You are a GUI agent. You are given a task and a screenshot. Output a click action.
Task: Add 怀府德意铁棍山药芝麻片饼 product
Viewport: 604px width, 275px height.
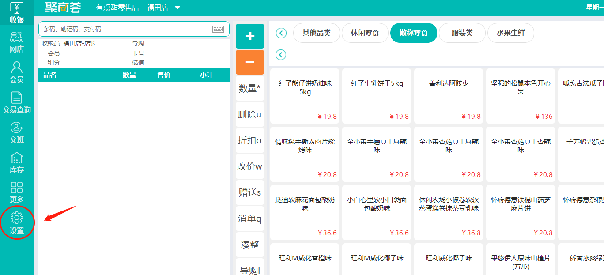(x=521, y=212)
